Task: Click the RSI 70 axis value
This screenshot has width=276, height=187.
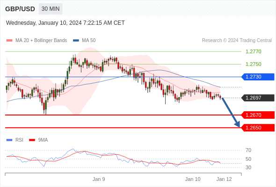Action: tap(248, 150)
